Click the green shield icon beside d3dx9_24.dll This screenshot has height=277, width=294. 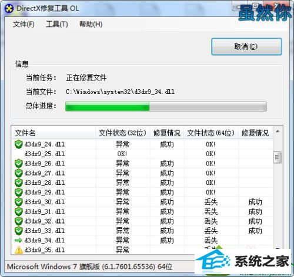[19, 144]
